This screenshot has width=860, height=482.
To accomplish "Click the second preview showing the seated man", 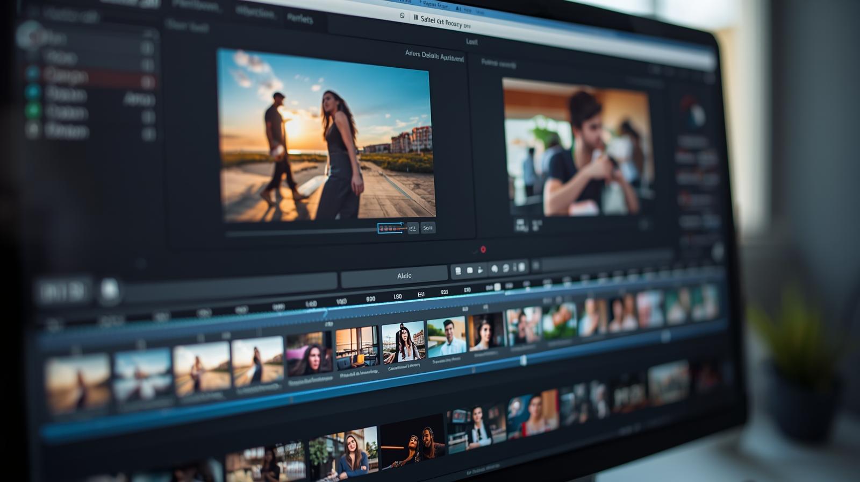I will point(579,148).
